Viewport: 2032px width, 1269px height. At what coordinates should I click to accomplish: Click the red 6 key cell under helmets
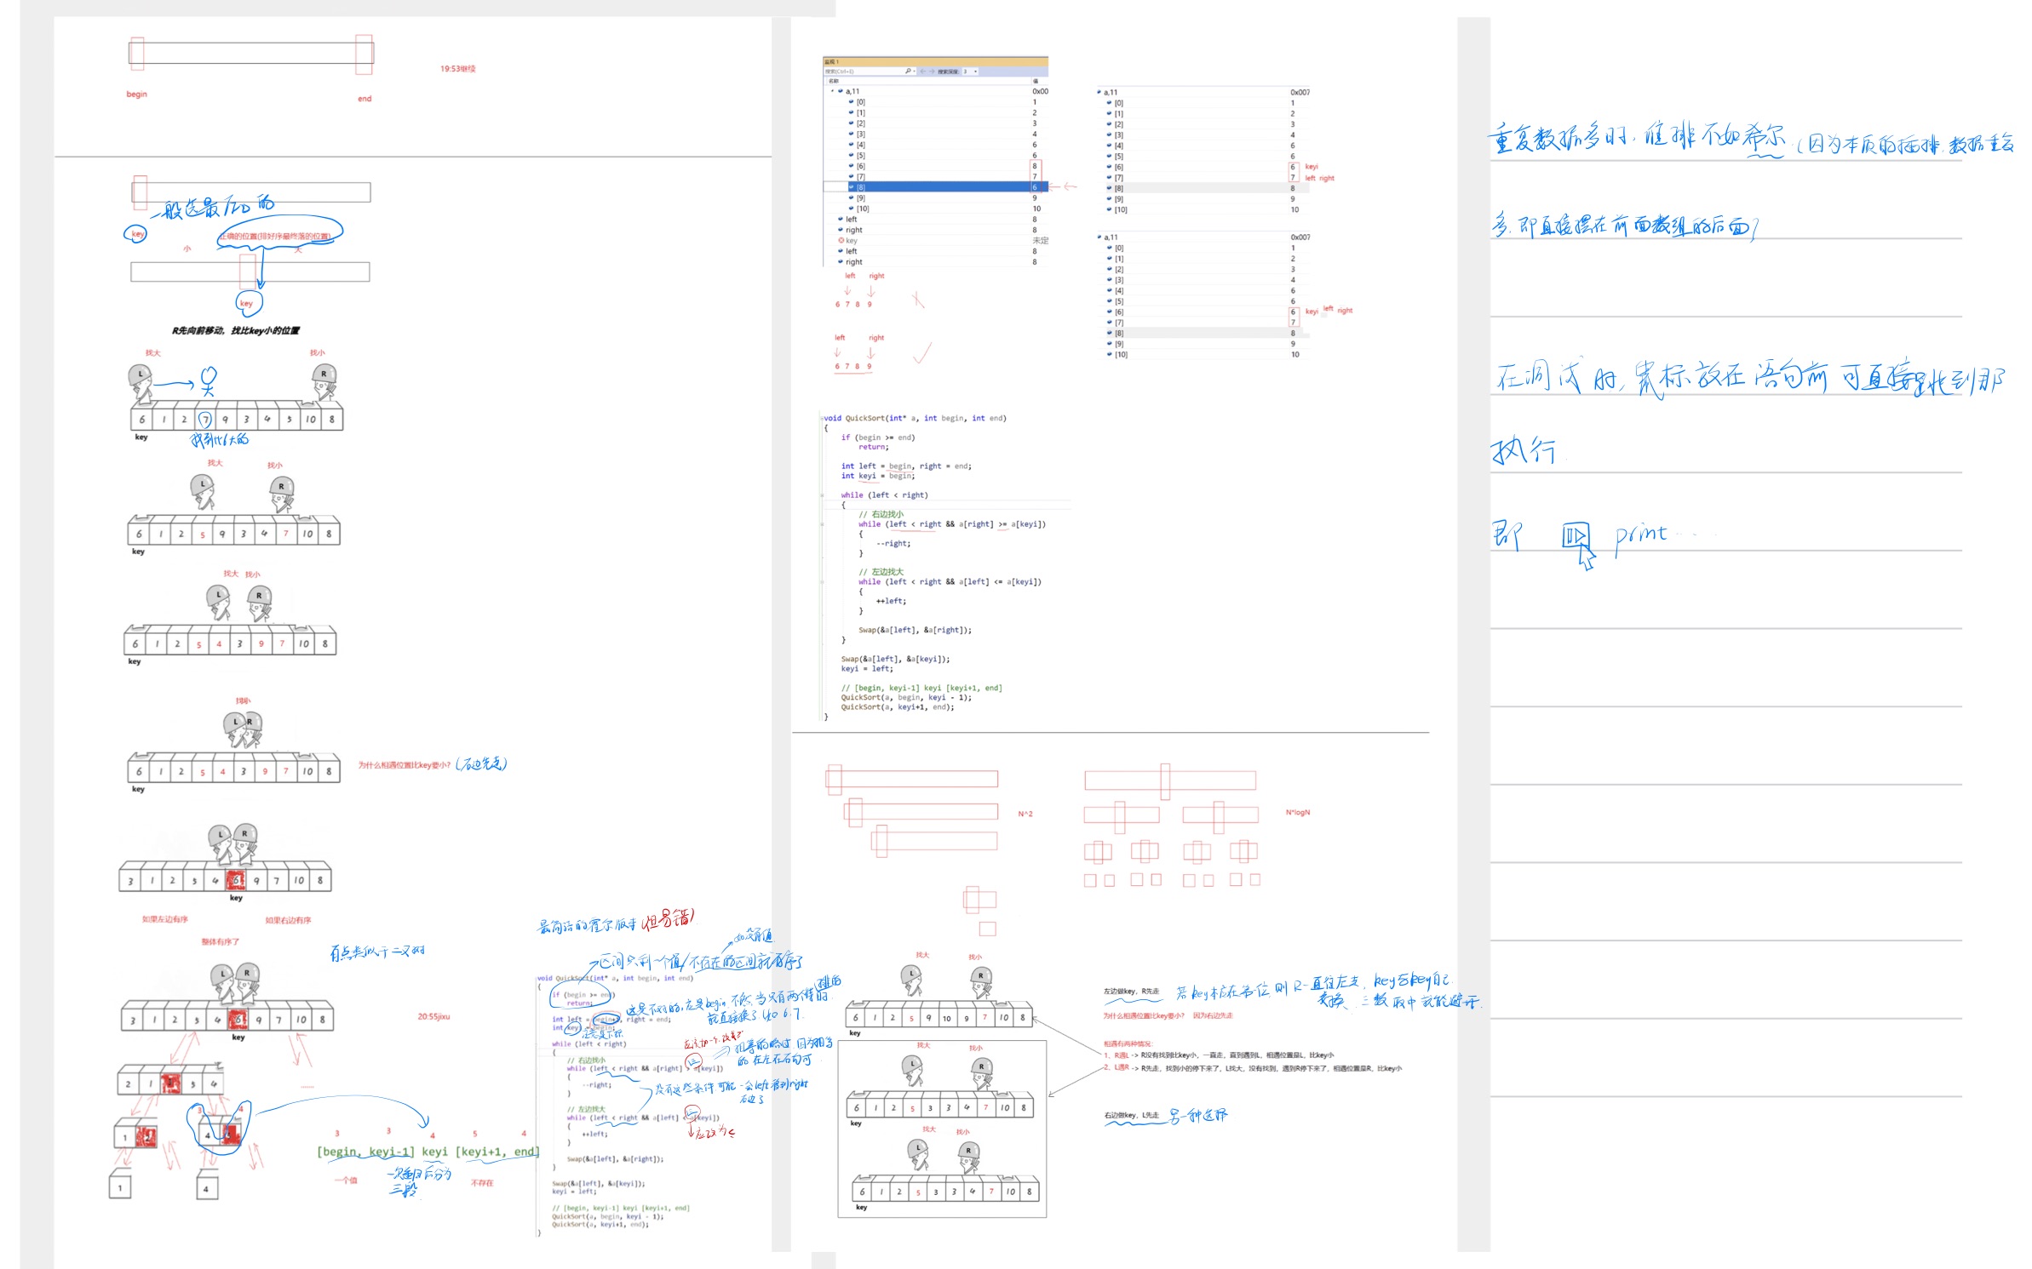236,879
